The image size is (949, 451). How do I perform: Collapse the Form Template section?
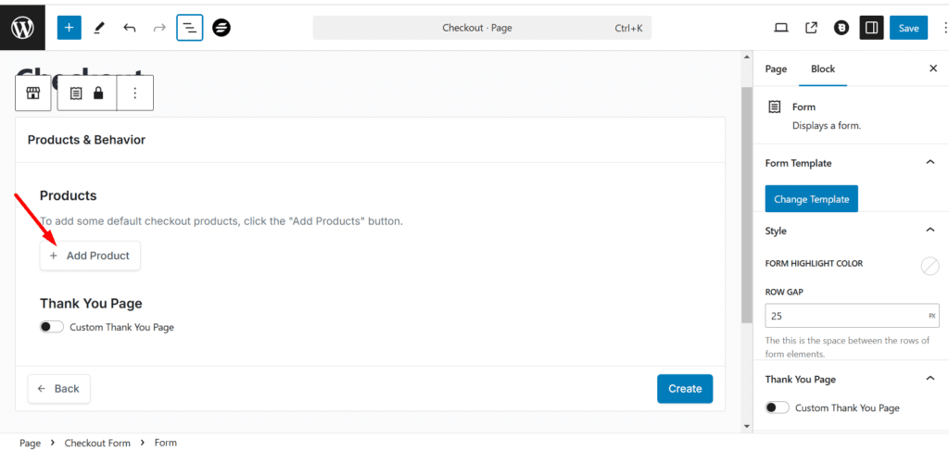(930, 163)
